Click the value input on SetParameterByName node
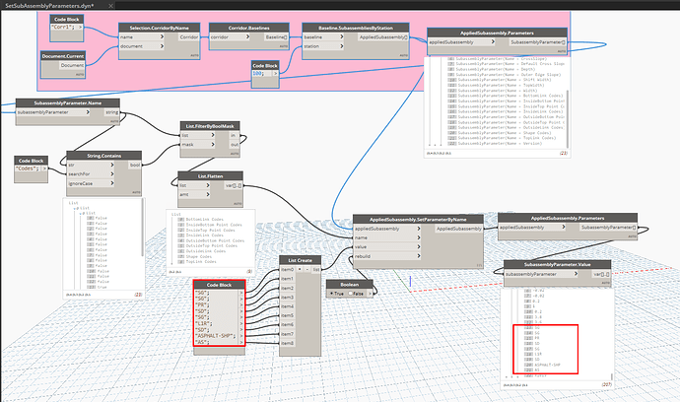The image size is (680, 402). tap(387, 246)
